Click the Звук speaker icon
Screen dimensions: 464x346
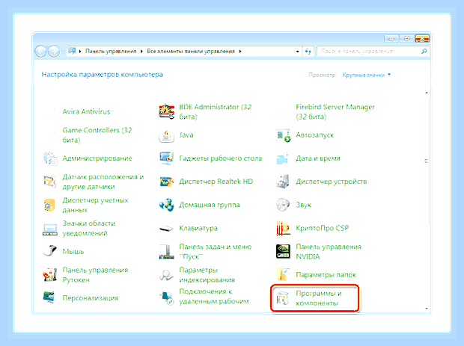pyautogui.click(x=283, y=205)
